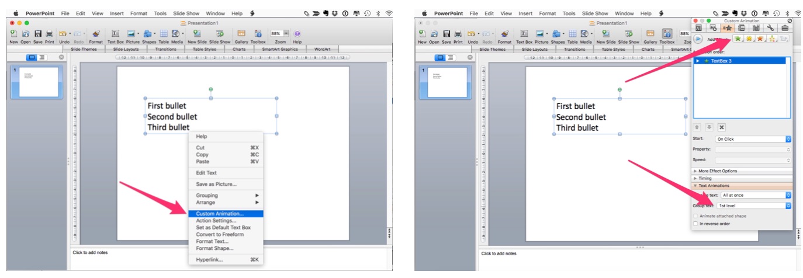
Task: Select TextBox 3 in the animation order list
Action: [x=741, y=61]
